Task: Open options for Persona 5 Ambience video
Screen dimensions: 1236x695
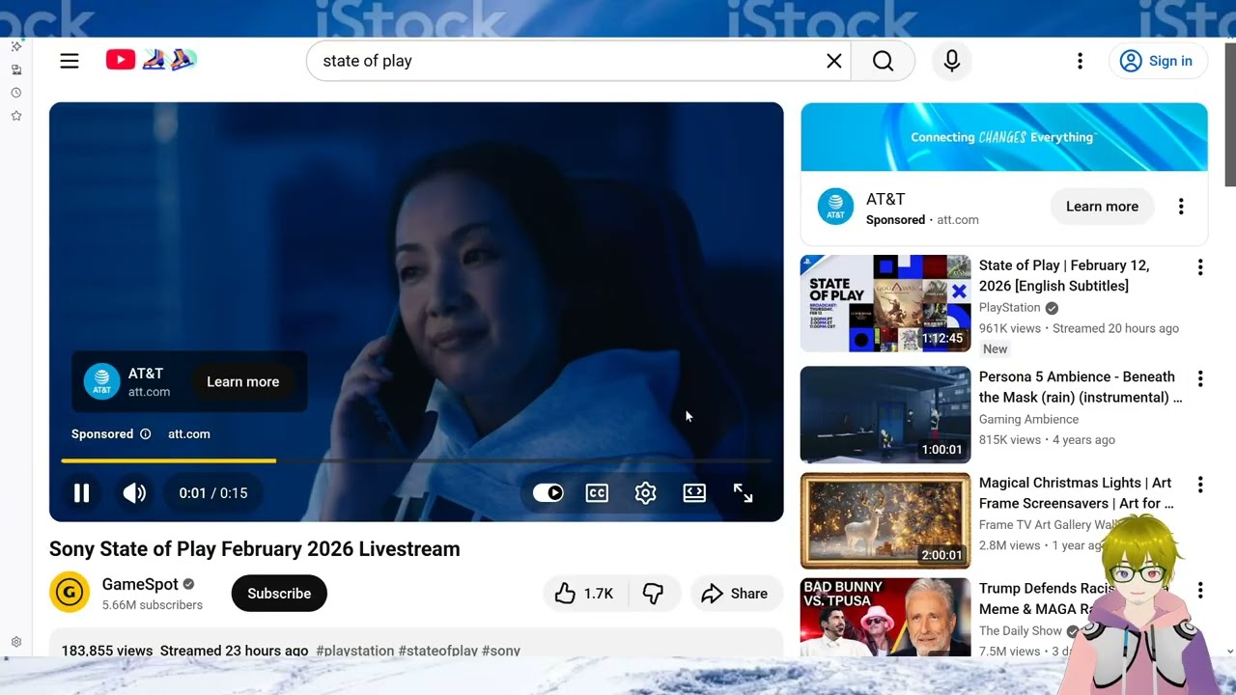Action: coord(1200,378)
